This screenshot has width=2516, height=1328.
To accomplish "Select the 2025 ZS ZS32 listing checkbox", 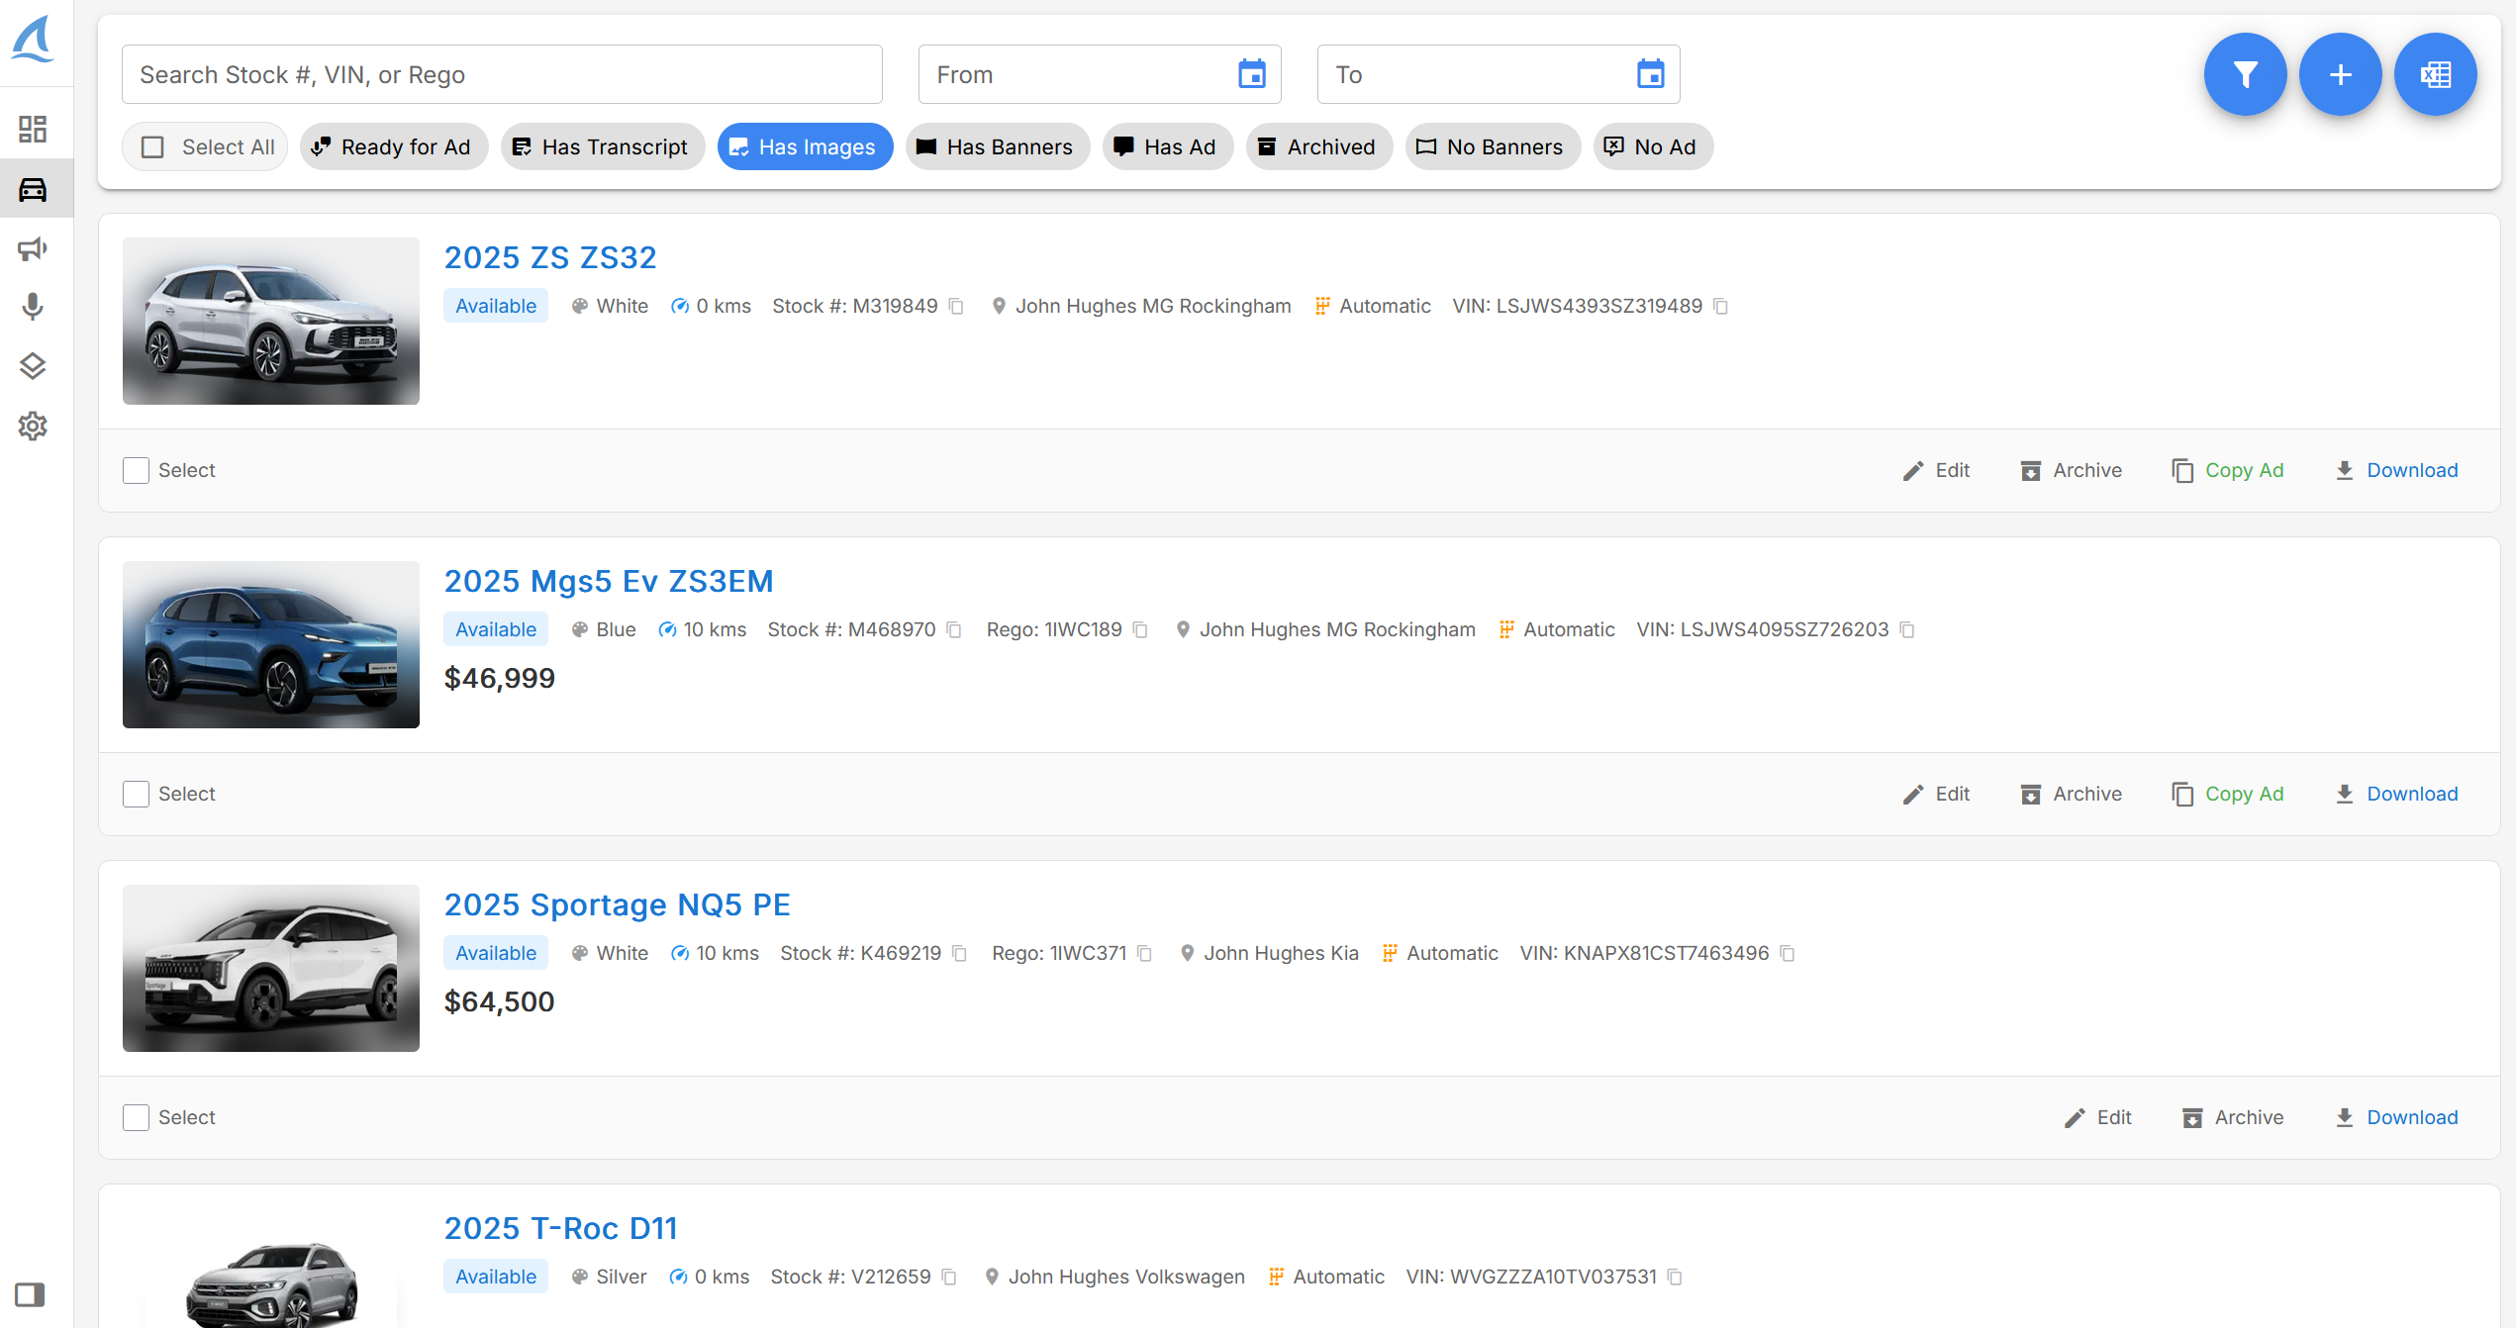I will click(x=136, y=470).
